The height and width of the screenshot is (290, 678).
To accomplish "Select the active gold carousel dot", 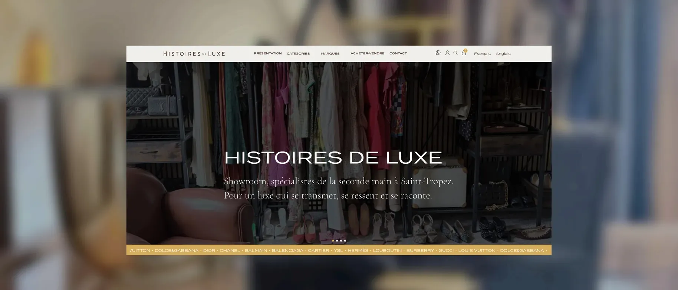I will pos(333,241).
